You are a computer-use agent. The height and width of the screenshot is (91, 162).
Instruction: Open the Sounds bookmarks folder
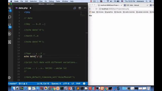[x=118, y=12]
